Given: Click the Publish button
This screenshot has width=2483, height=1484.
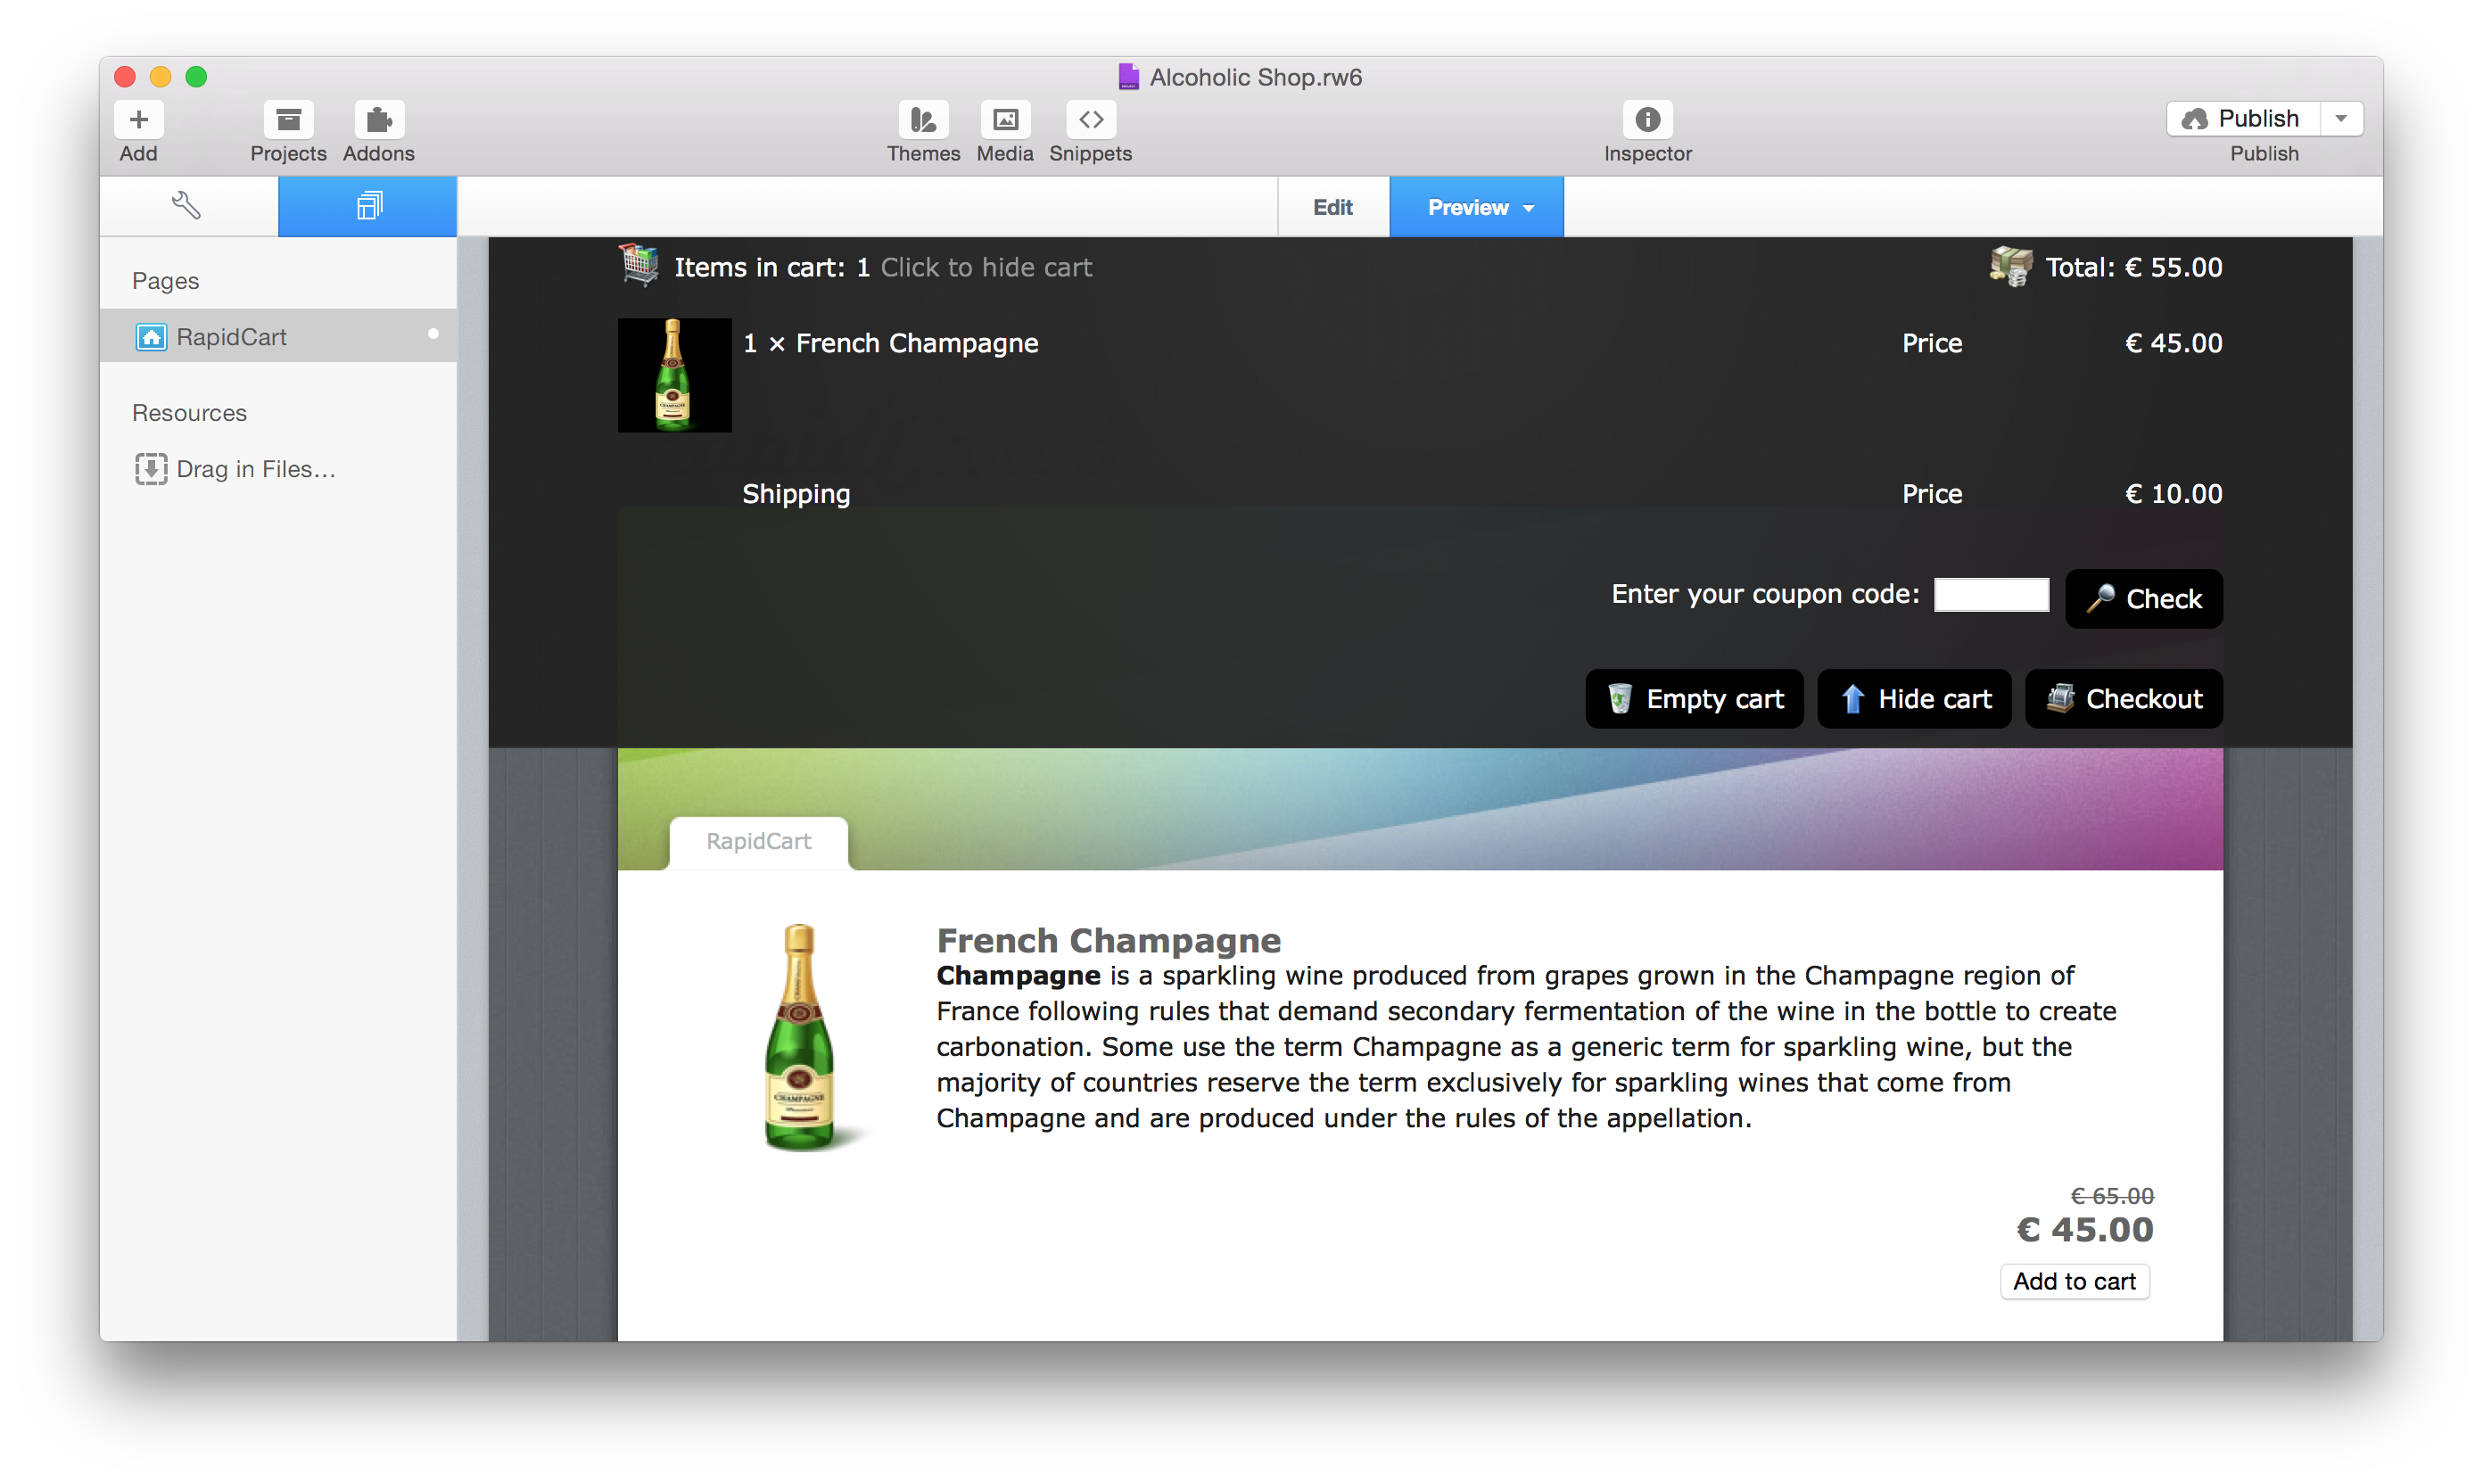Looking at the screenshot, I should [x=2243, y=119].
